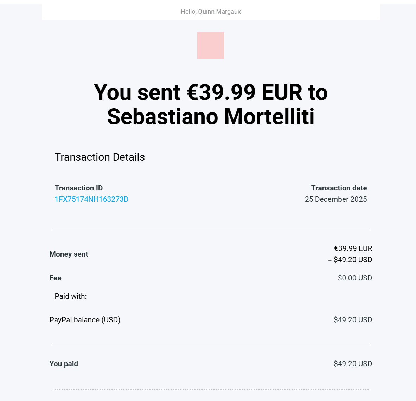The height and width of the screenshot is (401, 416).
Task: Click the PayPal balance $49.20 USD amount
Action: coord(353,320)
